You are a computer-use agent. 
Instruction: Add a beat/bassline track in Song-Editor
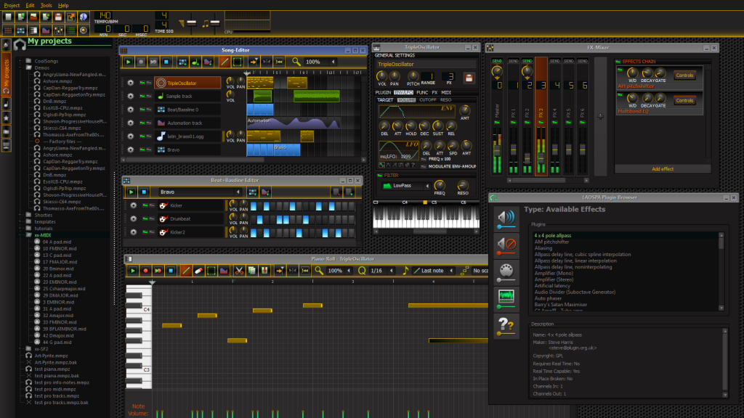coord(182,62)
